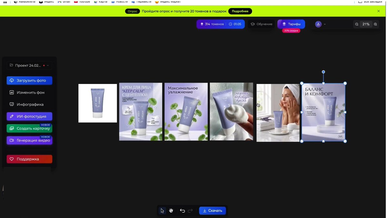The image size is (387, 218).
Task: Click the undo arrow icon
Action: point(182,211)
